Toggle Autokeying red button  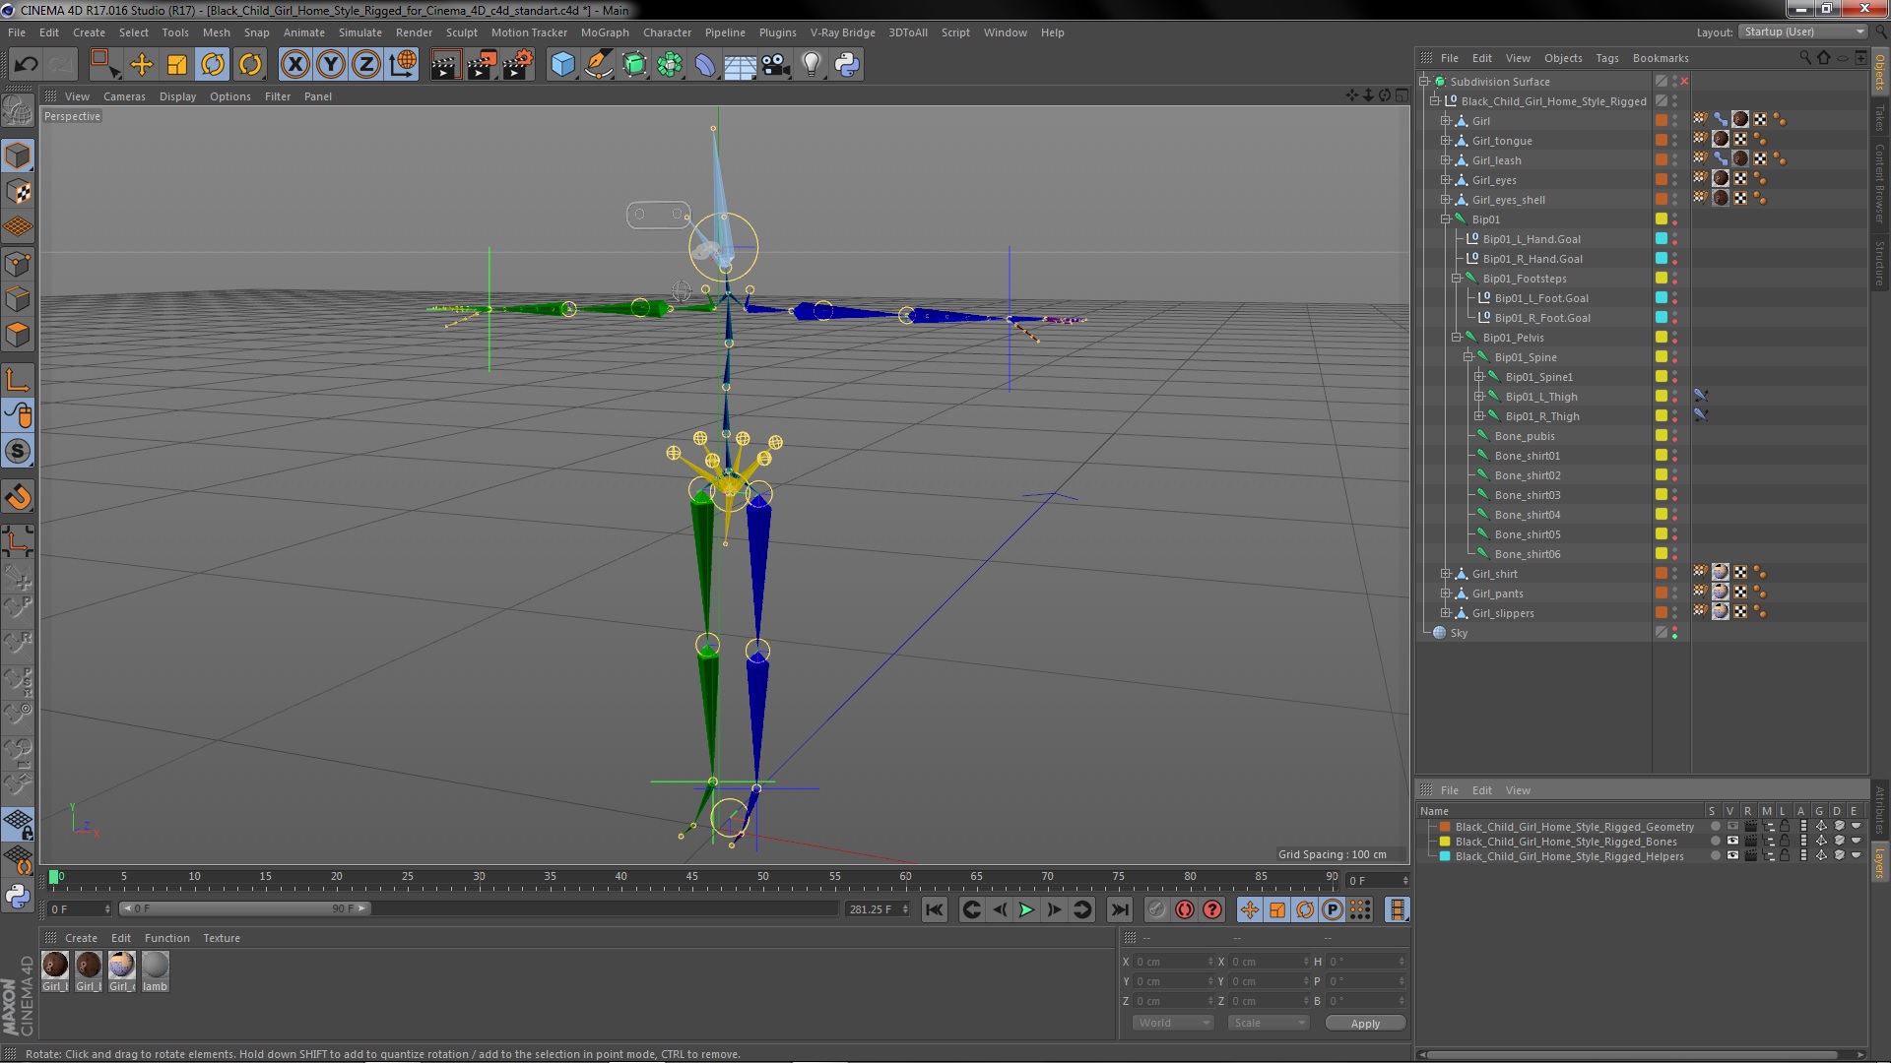[x=1185, y=909]
